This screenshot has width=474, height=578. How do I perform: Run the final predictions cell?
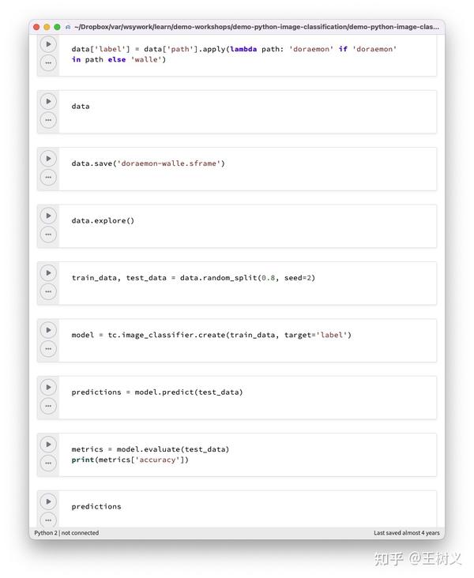coord(48,501)
